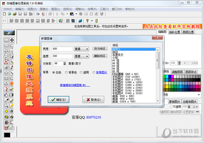Image resolution: width=204 pixels, height=143 pixels.
Task: Pick the cyan swatch in first palette row
Action: (167, 76)
